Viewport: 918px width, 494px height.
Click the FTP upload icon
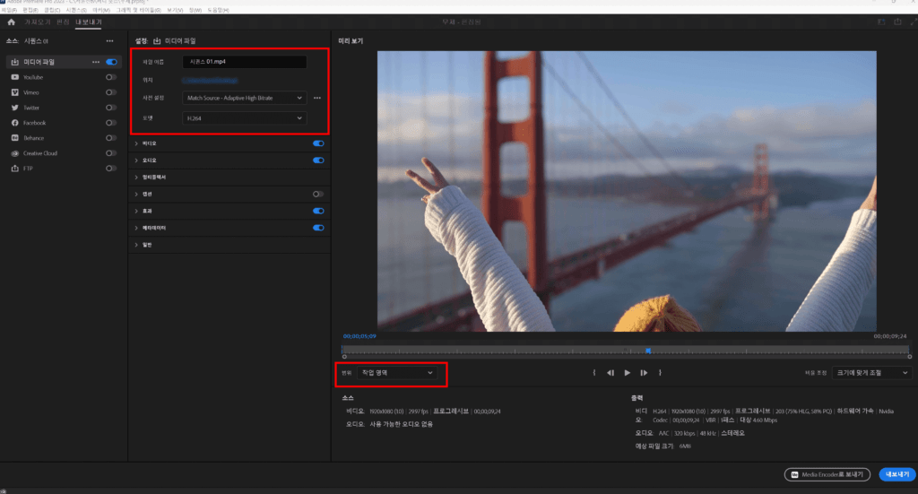[x=14, y=169]
